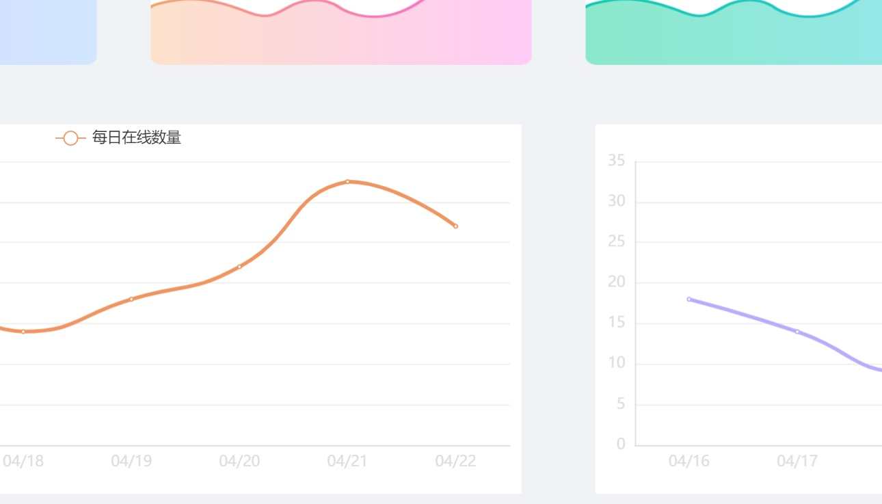Click the 0 value on the y-axis

pos(621,445)
